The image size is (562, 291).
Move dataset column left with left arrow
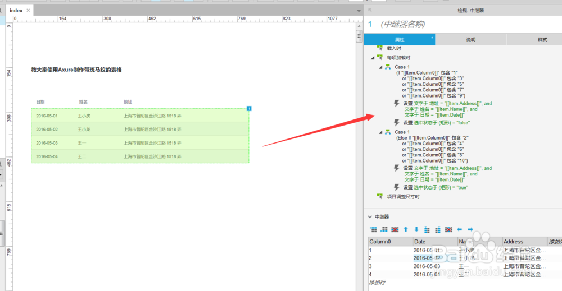tap(460, 229)
